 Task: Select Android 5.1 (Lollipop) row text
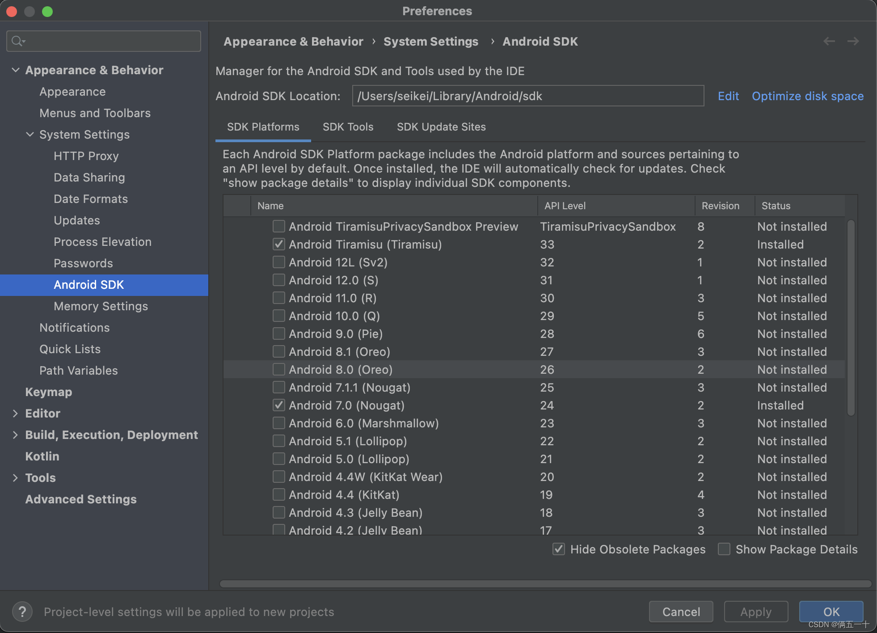coord(348,441)
